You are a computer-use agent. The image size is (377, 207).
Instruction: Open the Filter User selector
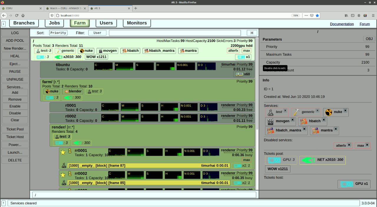[97, 33]
